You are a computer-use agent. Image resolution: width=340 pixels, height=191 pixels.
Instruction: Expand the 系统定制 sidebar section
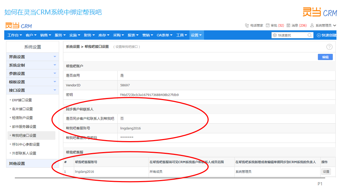point(32,65)
